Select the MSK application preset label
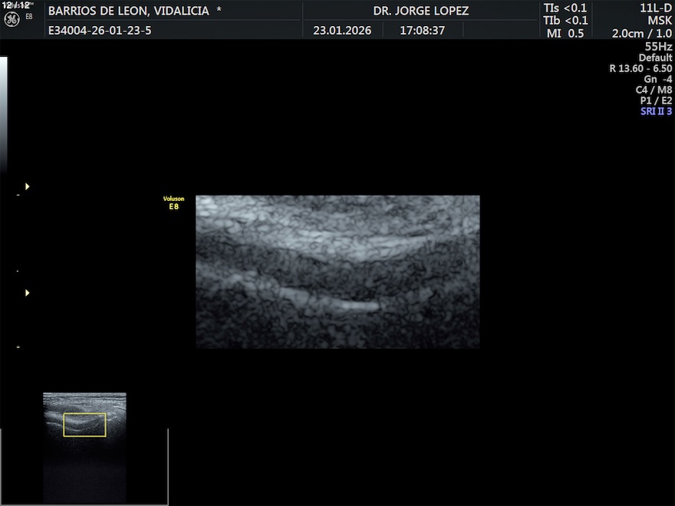The height and width of the screenshot is (506, 675). click(660, 21)
